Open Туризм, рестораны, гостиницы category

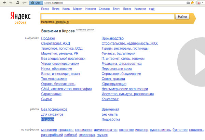(x=125, y=49)
